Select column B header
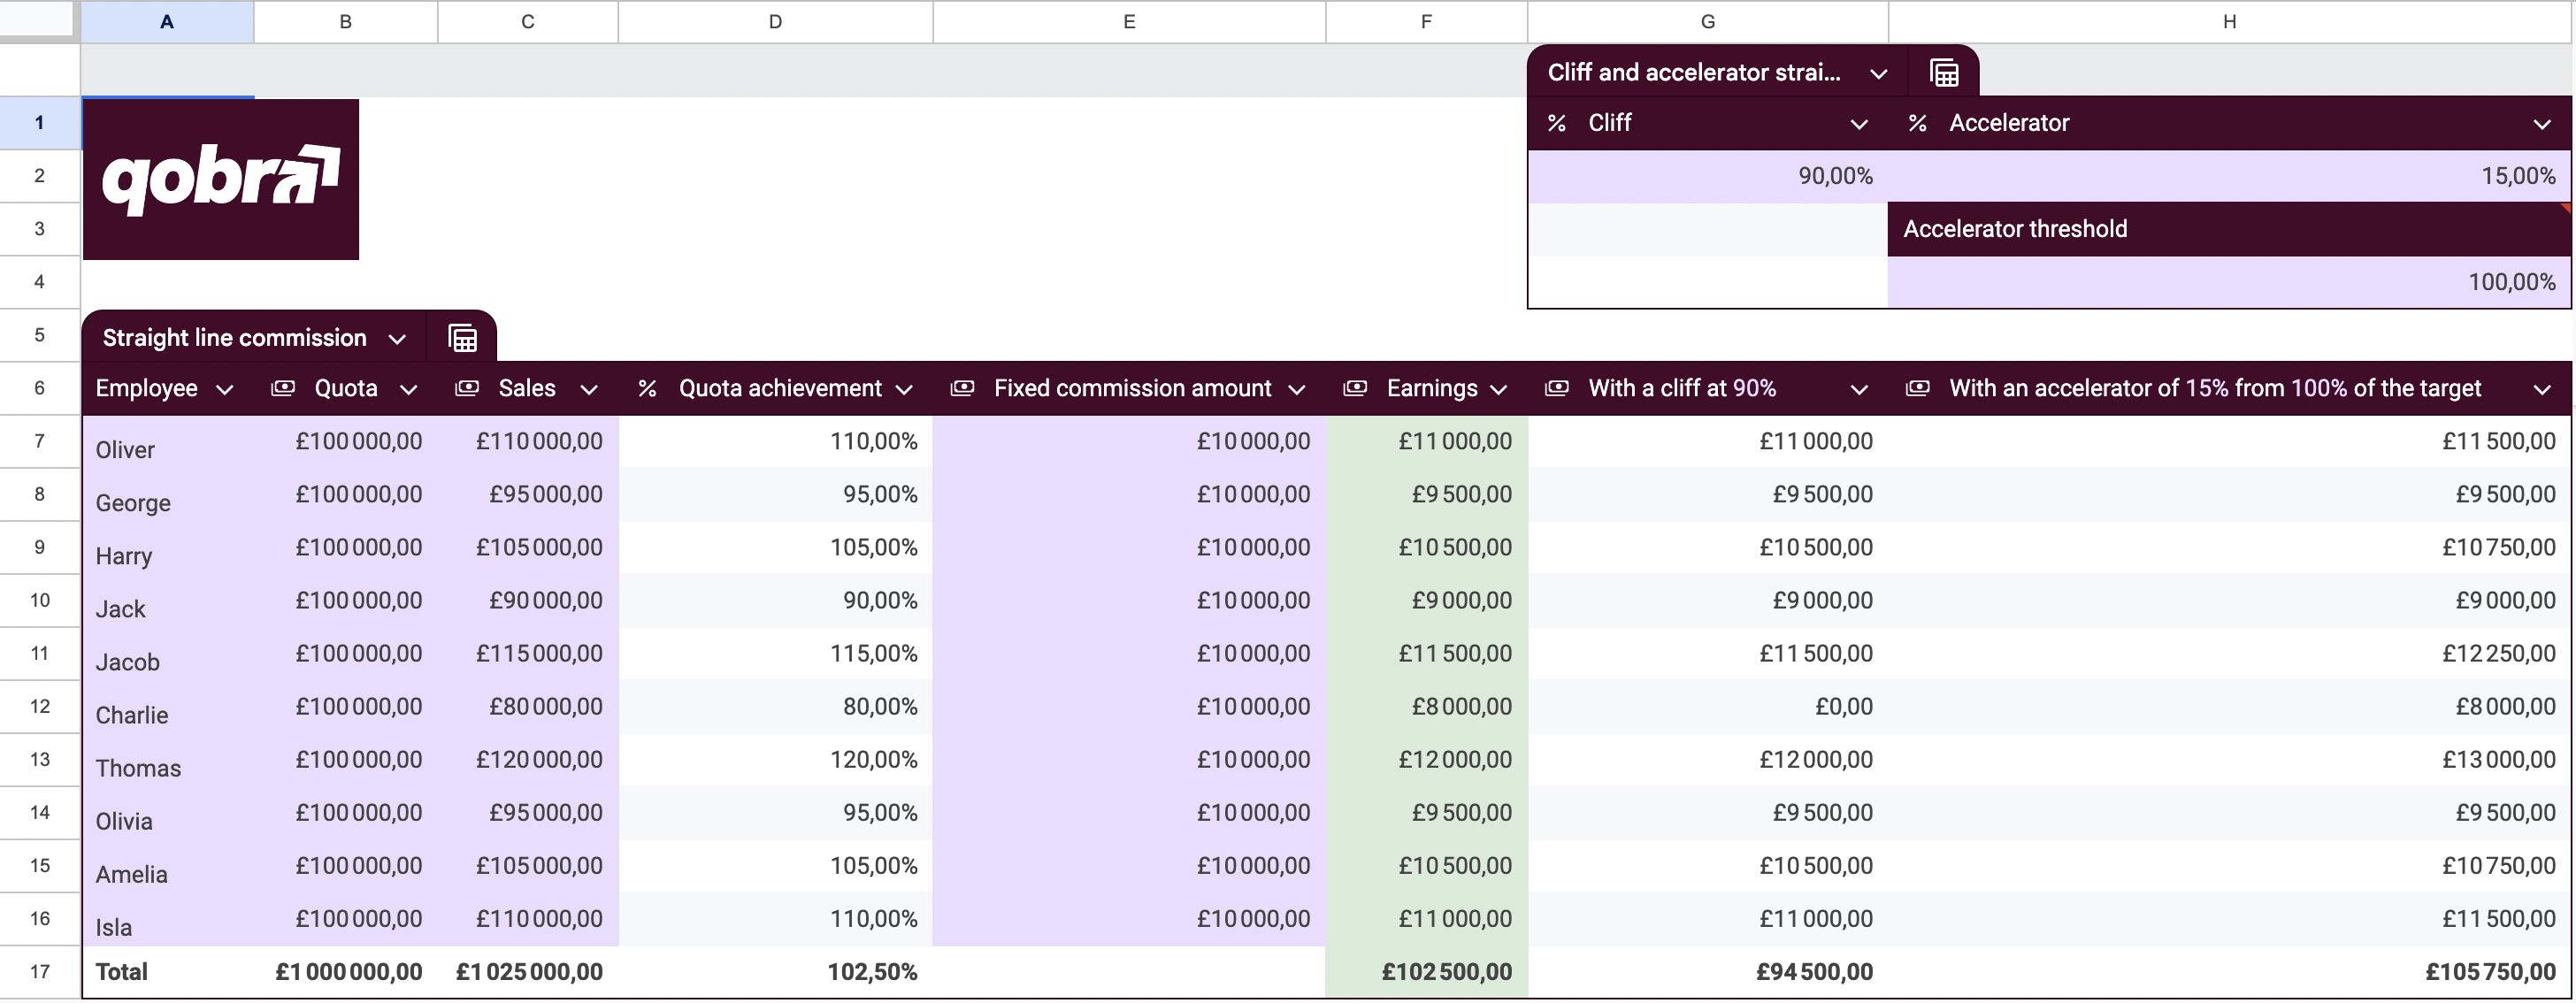 pyautogui.click(x=346, y=22)
